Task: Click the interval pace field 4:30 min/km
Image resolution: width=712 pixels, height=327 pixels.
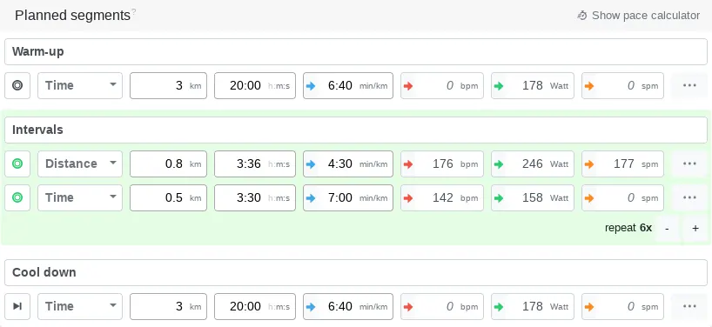Action: (348, 163)
